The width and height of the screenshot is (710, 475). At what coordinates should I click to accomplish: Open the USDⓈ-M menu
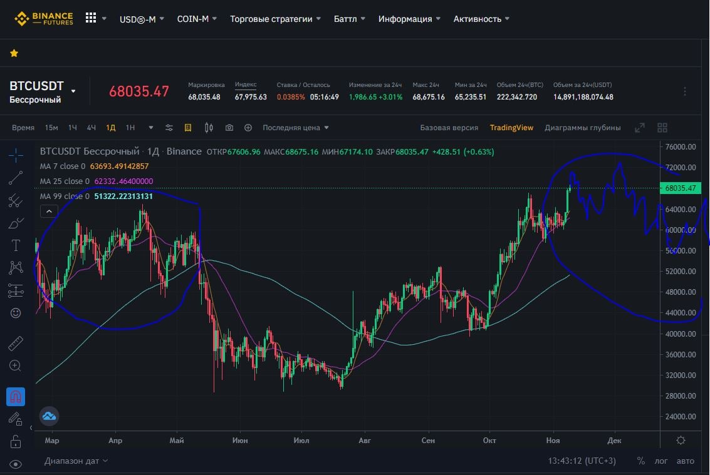click(x=142, y=19)
